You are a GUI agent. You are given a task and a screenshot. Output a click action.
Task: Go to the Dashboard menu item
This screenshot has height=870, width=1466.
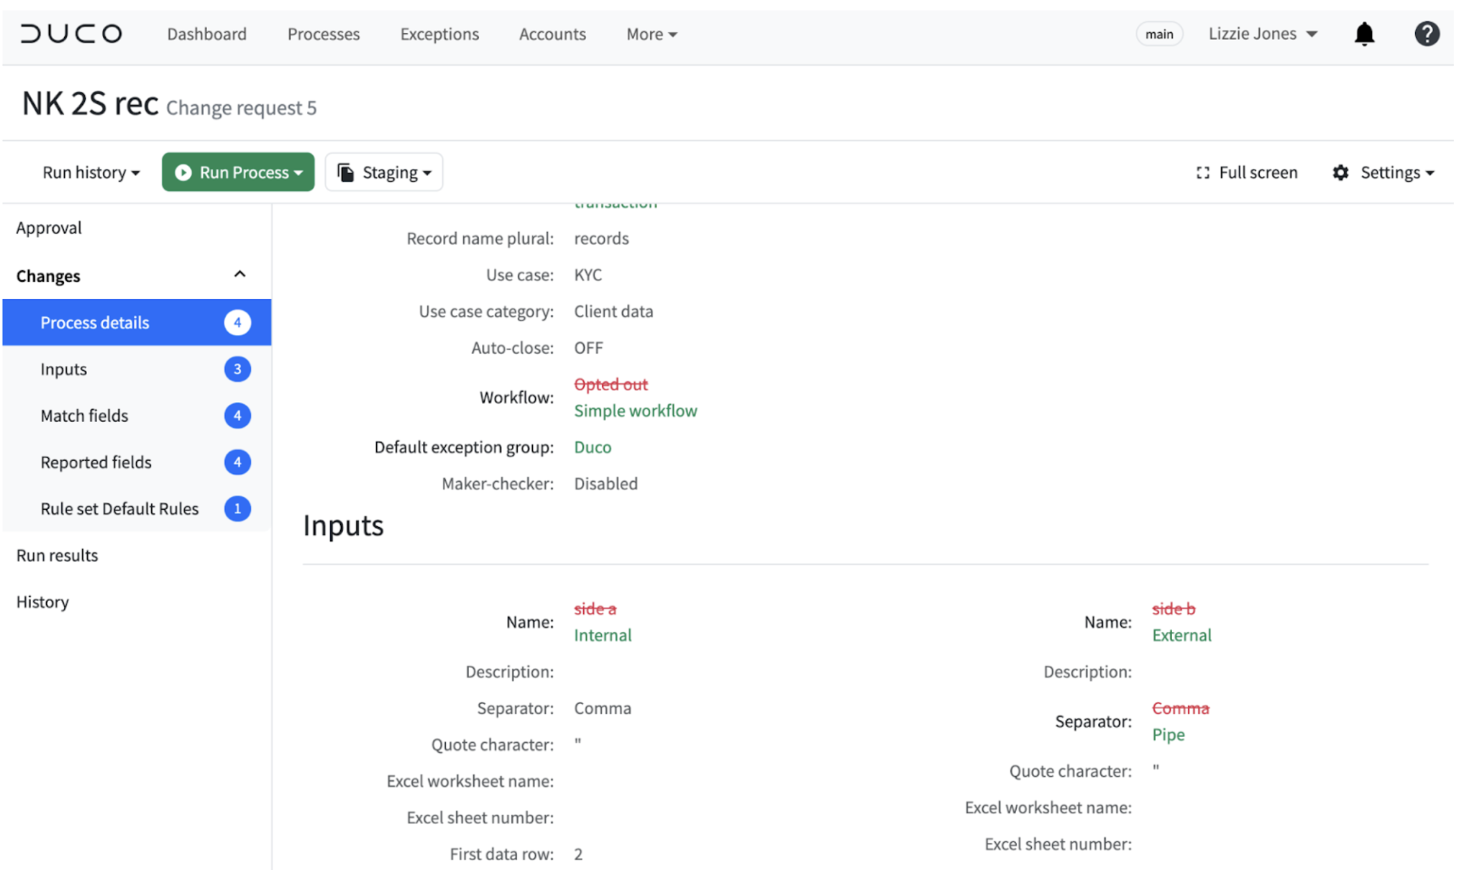click(207, 33)
